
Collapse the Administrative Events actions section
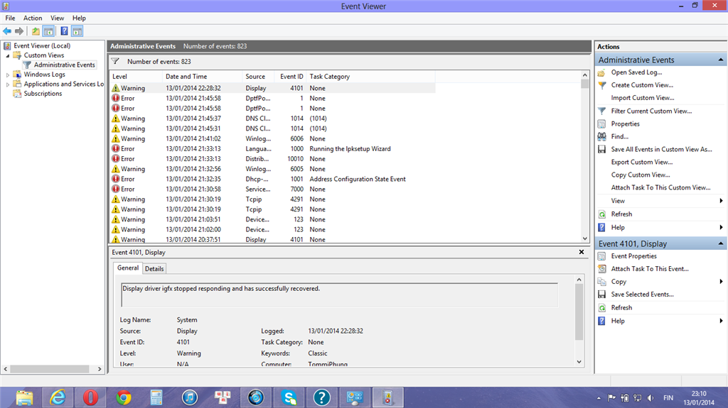tap(721, 60)
